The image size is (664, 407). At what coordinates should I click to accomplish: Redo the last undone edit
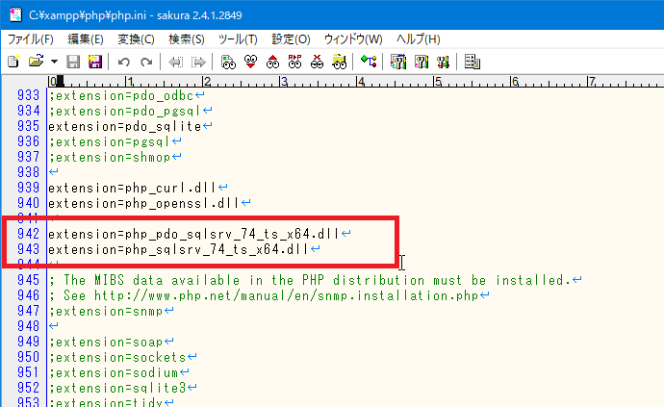[x=145, y=61]
